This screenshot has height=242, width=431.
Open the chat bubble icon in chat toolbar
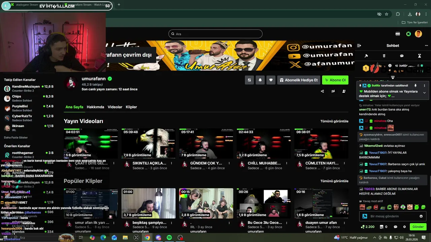tap(402, 56)
